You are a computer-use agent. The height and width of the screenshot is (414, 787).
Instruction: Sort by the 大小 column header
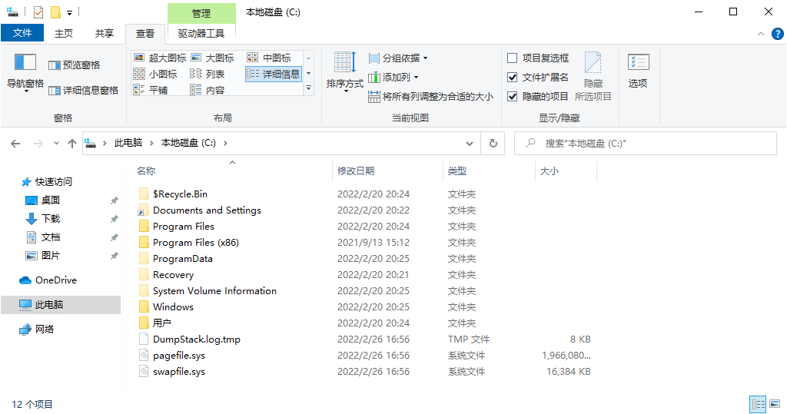[x=566, y=171]
